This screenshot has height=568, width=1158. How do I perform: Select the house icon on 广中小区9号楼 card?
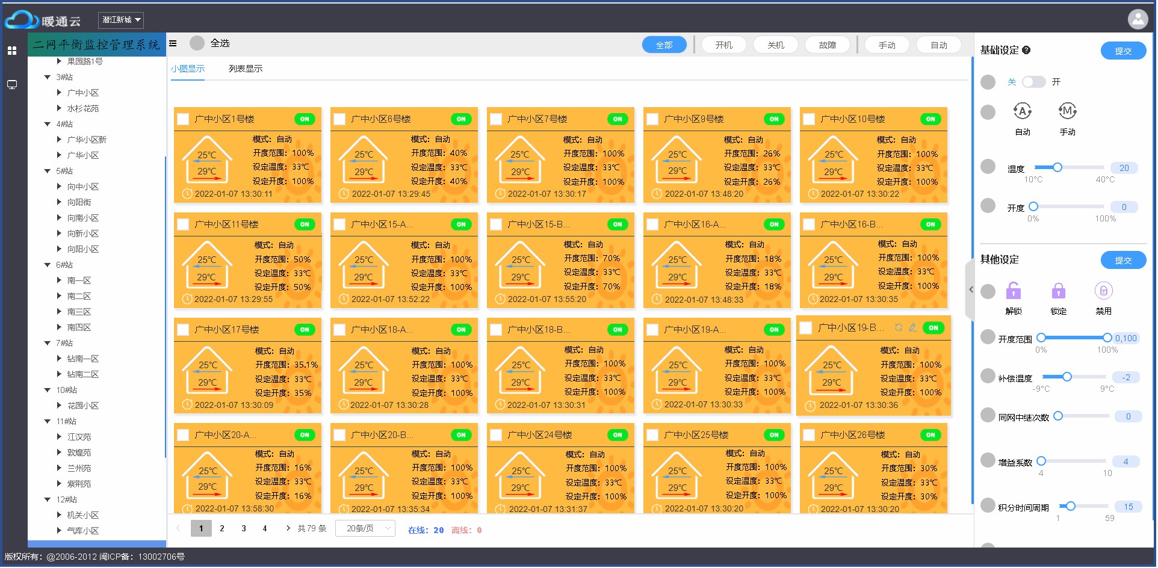[x=677, y=159]
